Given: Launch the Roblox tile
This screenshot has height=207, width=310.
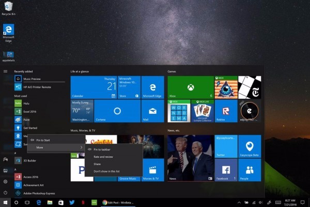Looking at the screenshot, I should [226, 111].
